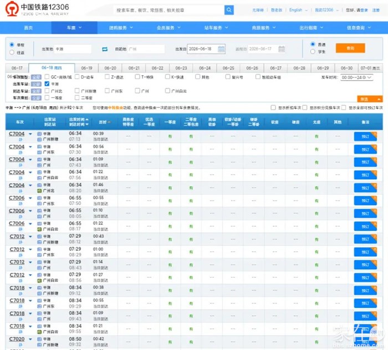Expand details arrow for C7004 arriving 07:56
388x350 pixels.
coord(30,173)
